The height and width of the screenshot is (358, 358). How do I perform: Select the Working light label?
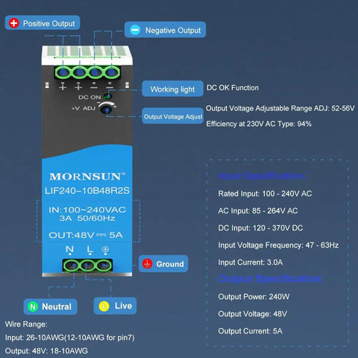[172, 89]
